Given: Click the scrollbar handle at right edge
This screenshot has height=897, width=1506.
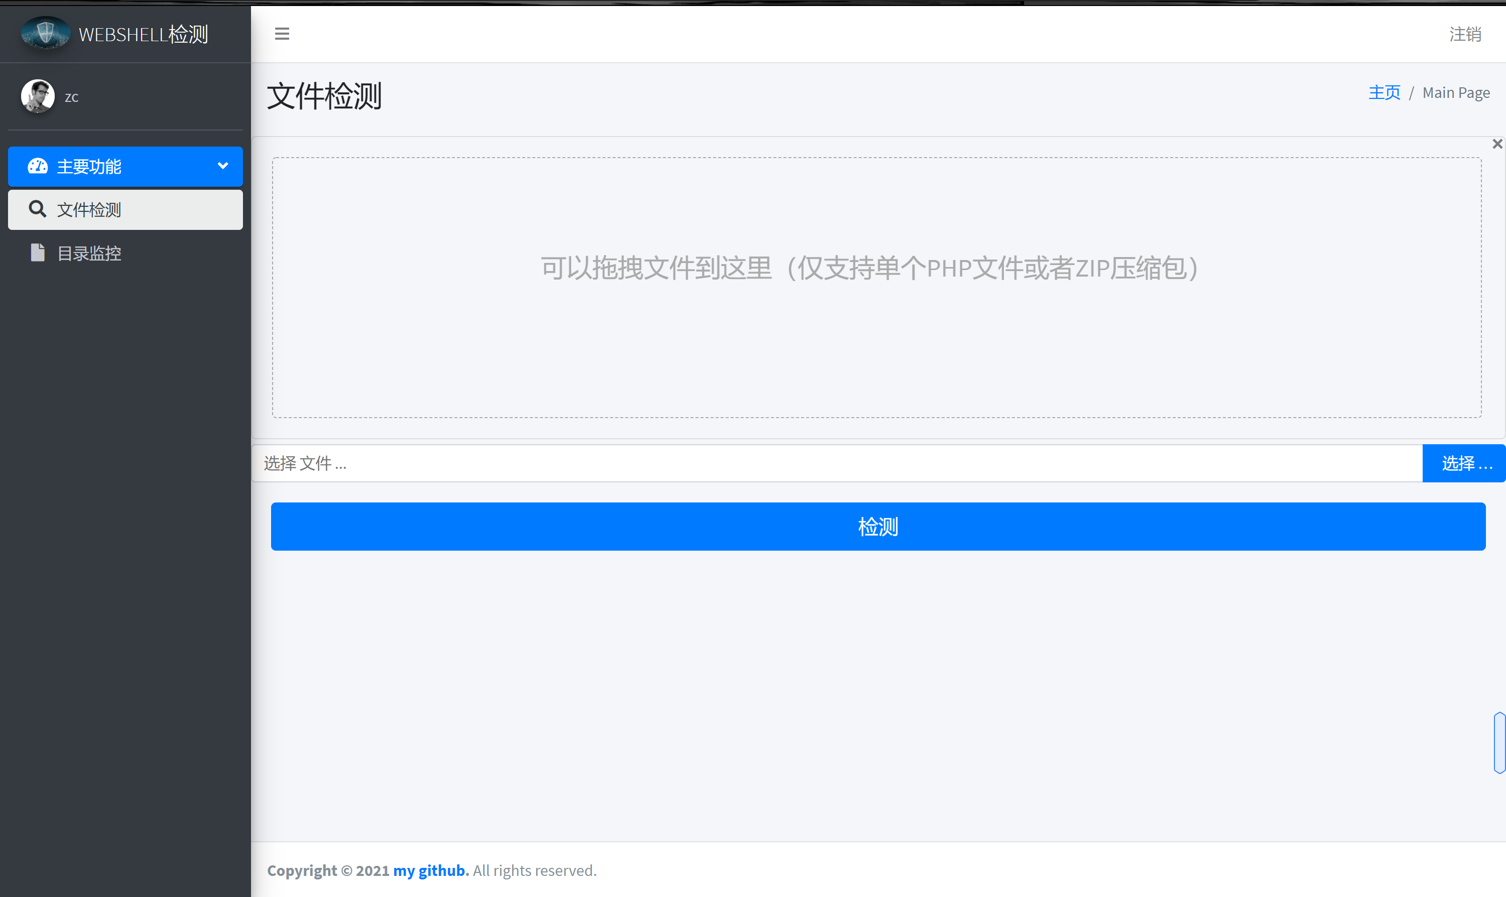Looking at the screenshot, I should (1499, 742).
